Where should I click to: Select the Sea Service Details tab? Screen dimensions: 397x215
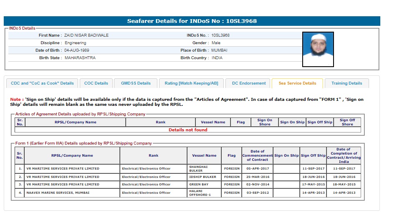point(297,83)
